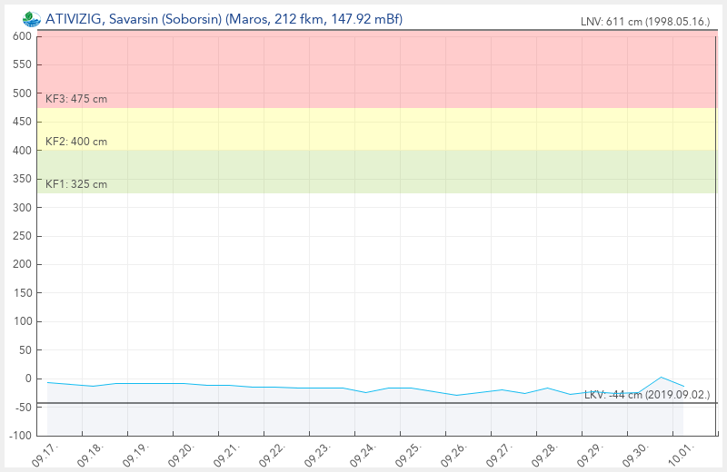Click the 0 value on the y-axis
Image resolution: width=727 pixels, height=472 pixels.
pos(29,379)
